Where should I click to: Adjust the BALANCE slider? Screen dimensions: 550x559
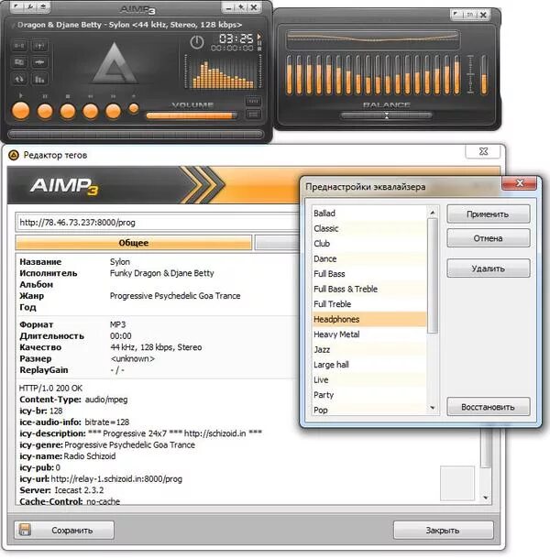tap(386, 115)
